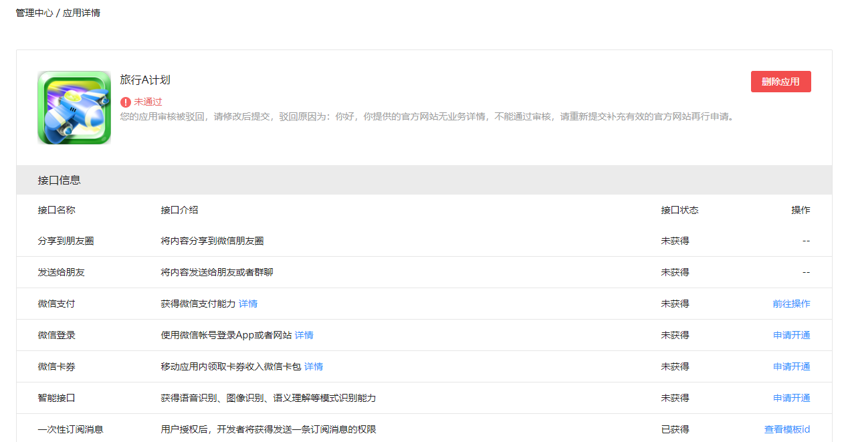Click the red 未通过 warning icon

click(126, 102)
